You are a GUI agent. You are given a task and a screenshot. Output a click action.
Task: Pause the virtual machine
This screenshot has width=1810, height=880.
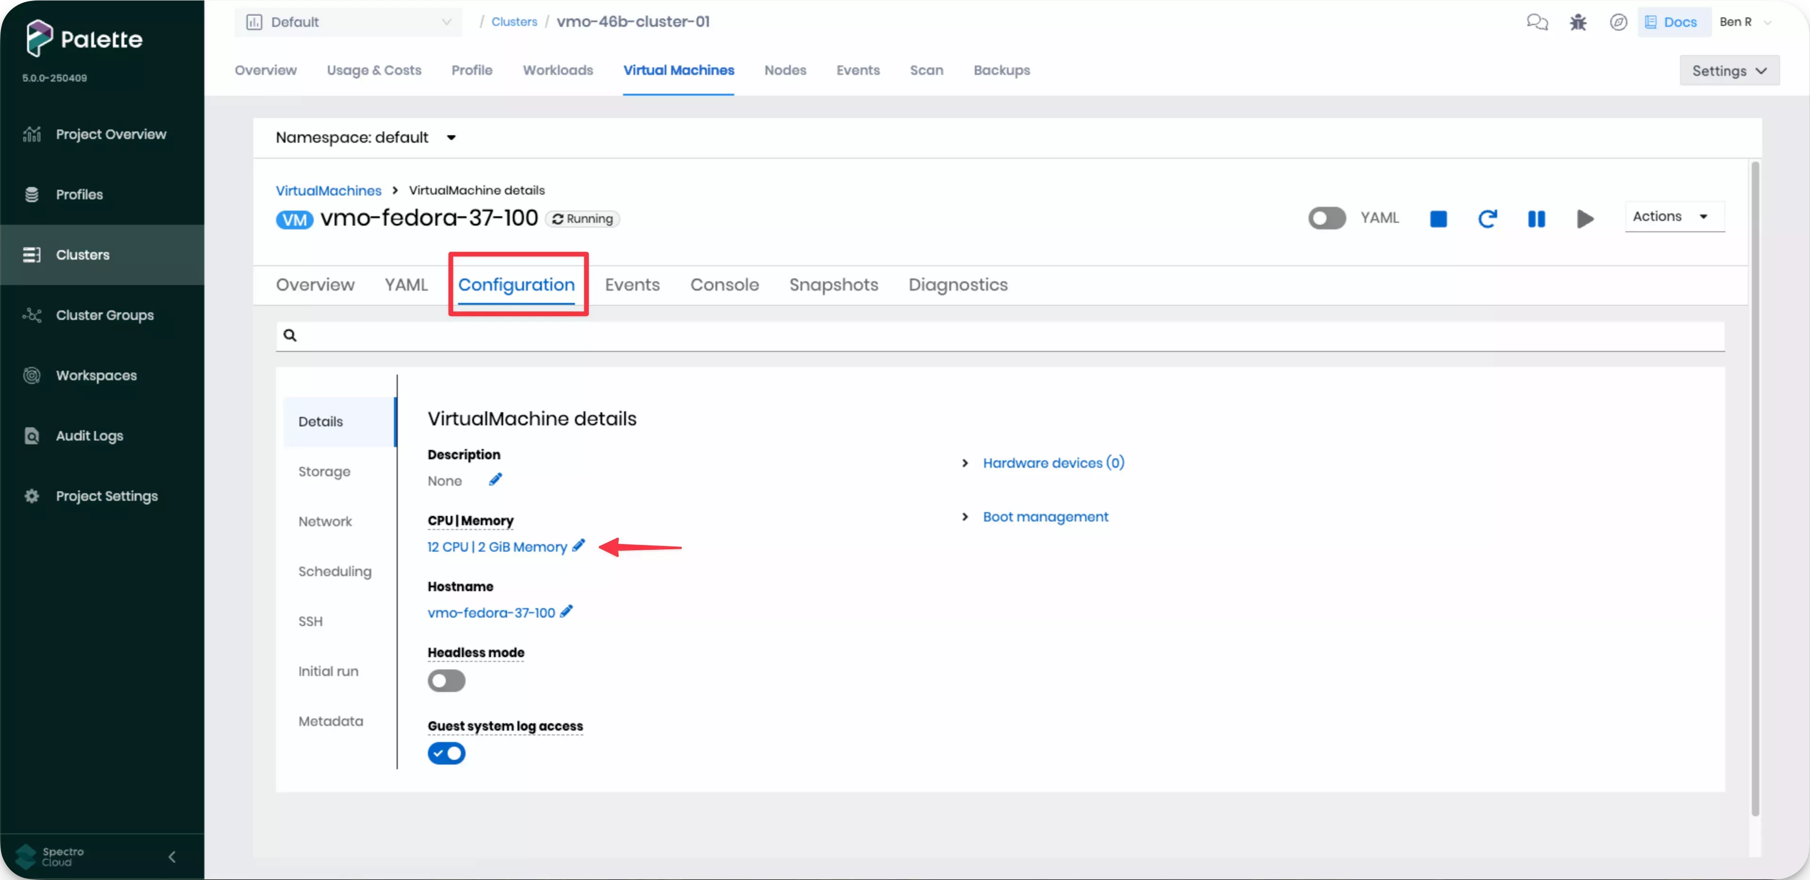(1536, 219)
